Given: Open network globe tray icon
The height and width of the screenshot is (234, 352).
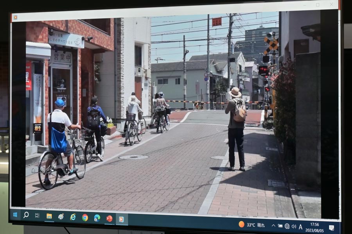Looking at the screenshot, I should click(287, 226).
